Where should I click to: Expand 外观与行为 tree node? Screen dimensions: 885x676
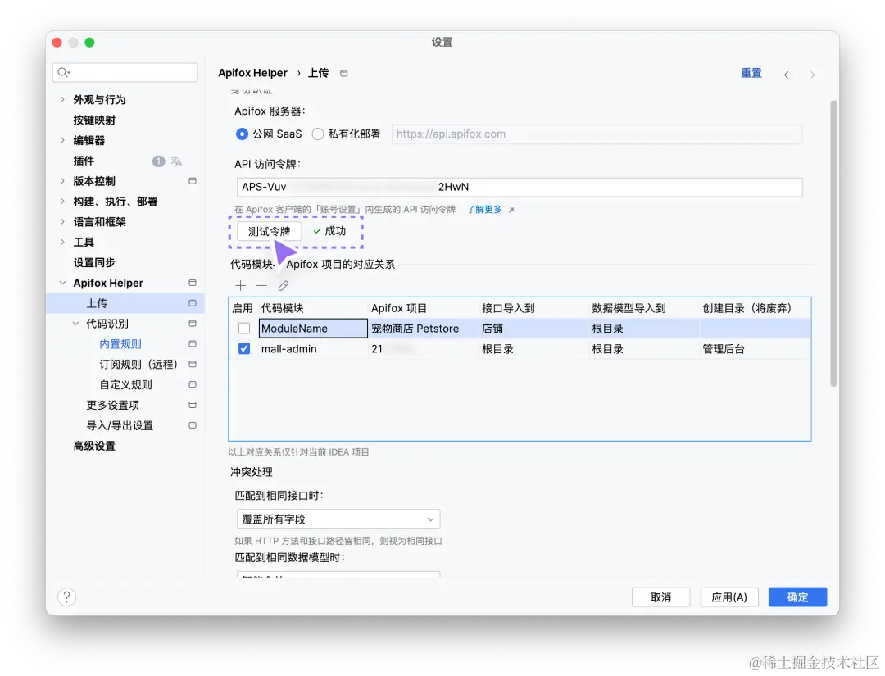point(62,99)
